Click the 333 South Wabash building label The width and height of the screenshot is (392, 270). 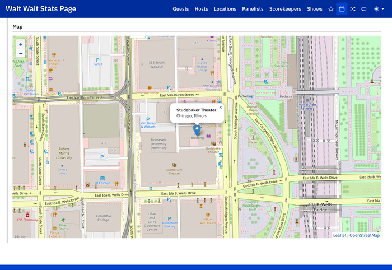156,64
